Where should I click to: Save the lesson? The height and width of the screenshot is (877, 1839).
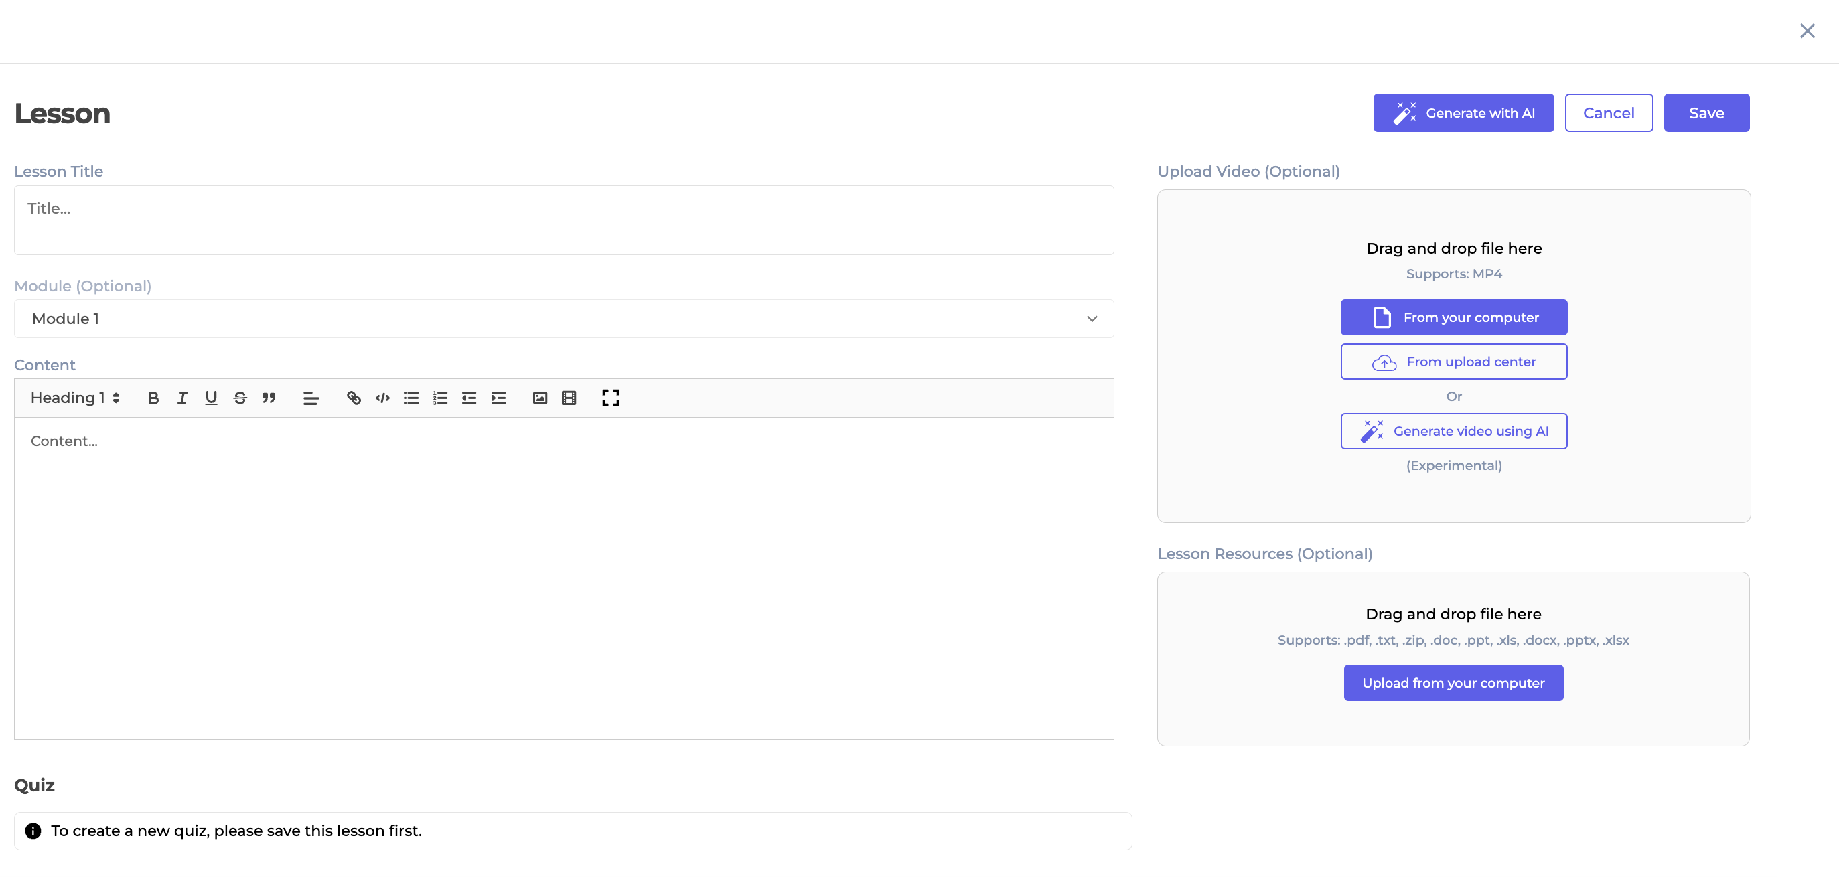pyautogui.click(x=1706, y=112)
